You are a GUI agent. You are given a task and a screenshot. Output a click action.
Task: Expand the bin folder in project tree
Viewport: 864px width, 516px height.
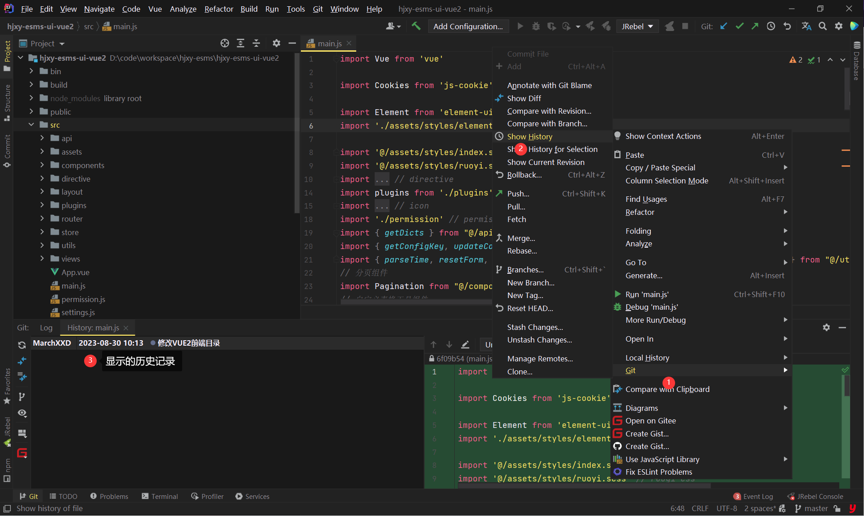click(31, 71)
